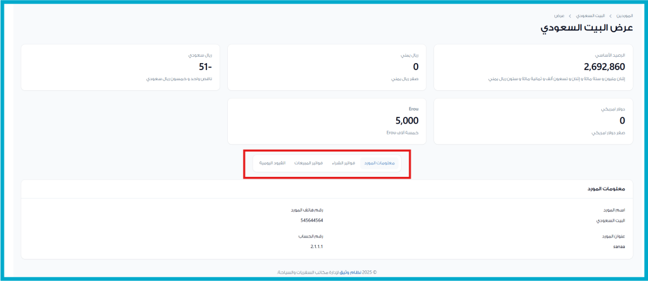The width and height of the screenshot is (648, 281).
Task: Click the البيت السعودي breadcrumb link
Action: point(592,15)
